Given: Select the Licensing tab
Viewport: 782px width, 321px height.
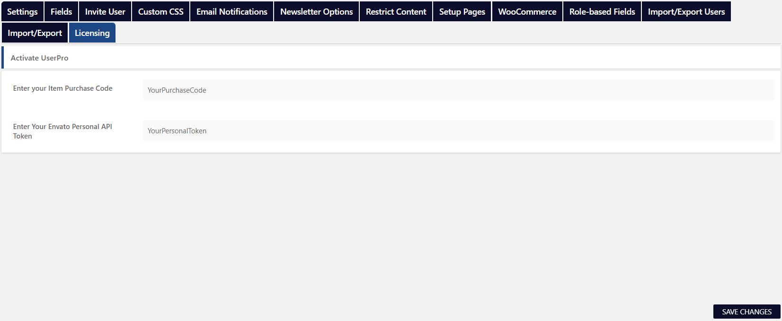Looking at the screenshot, I should (x=92, y=33).
